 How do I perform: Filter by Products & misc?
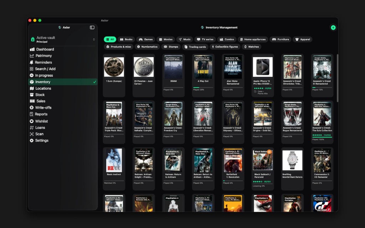(119, 47)
